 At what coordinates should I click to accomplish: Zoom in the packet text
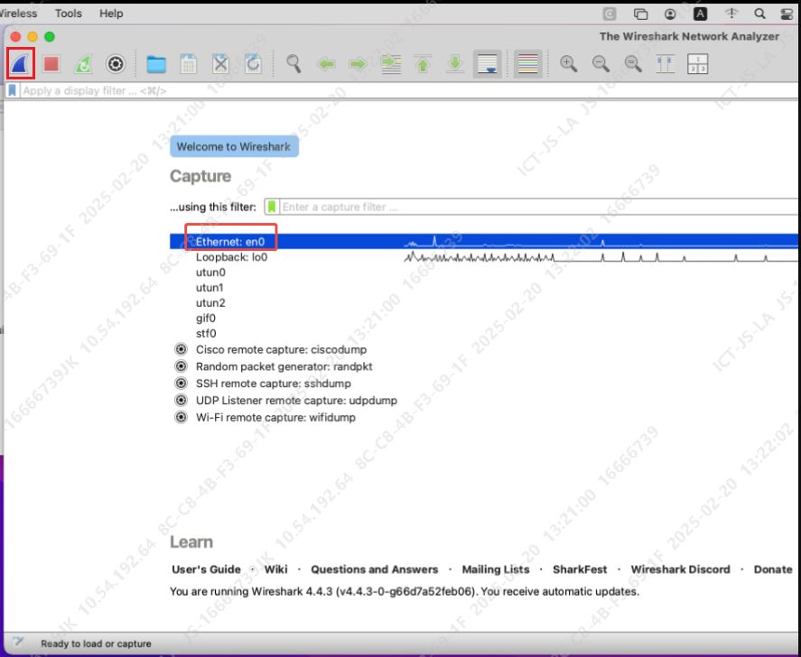click(568, 64)
